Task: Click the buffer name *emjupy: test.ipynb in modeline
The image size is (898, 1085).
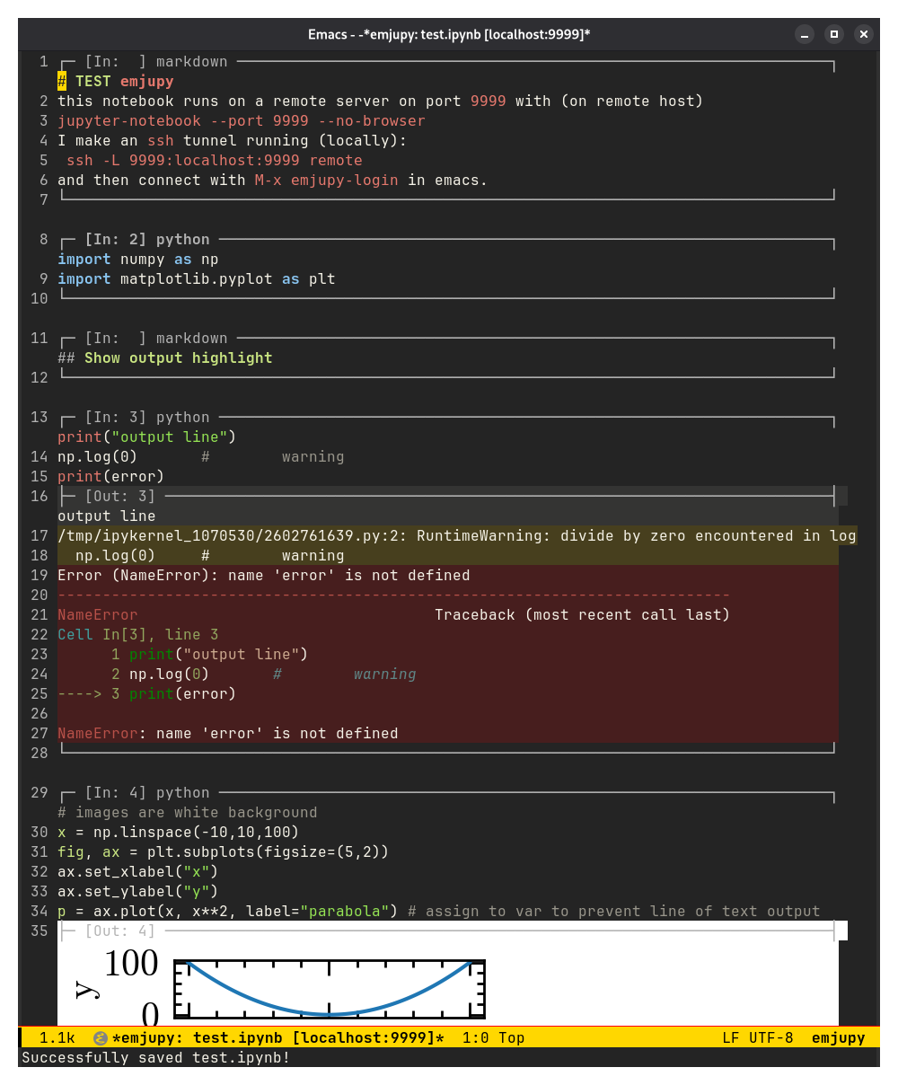Action: (x=197, y=1038)
